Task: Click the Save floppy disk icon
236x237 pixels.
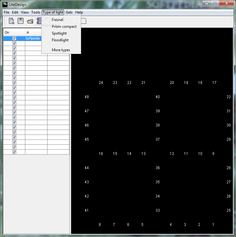Action: coord(20,21)
